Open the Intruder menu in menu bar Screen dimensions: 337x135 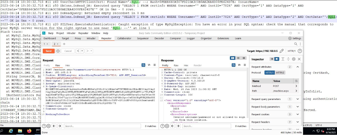tap(71, 33)
